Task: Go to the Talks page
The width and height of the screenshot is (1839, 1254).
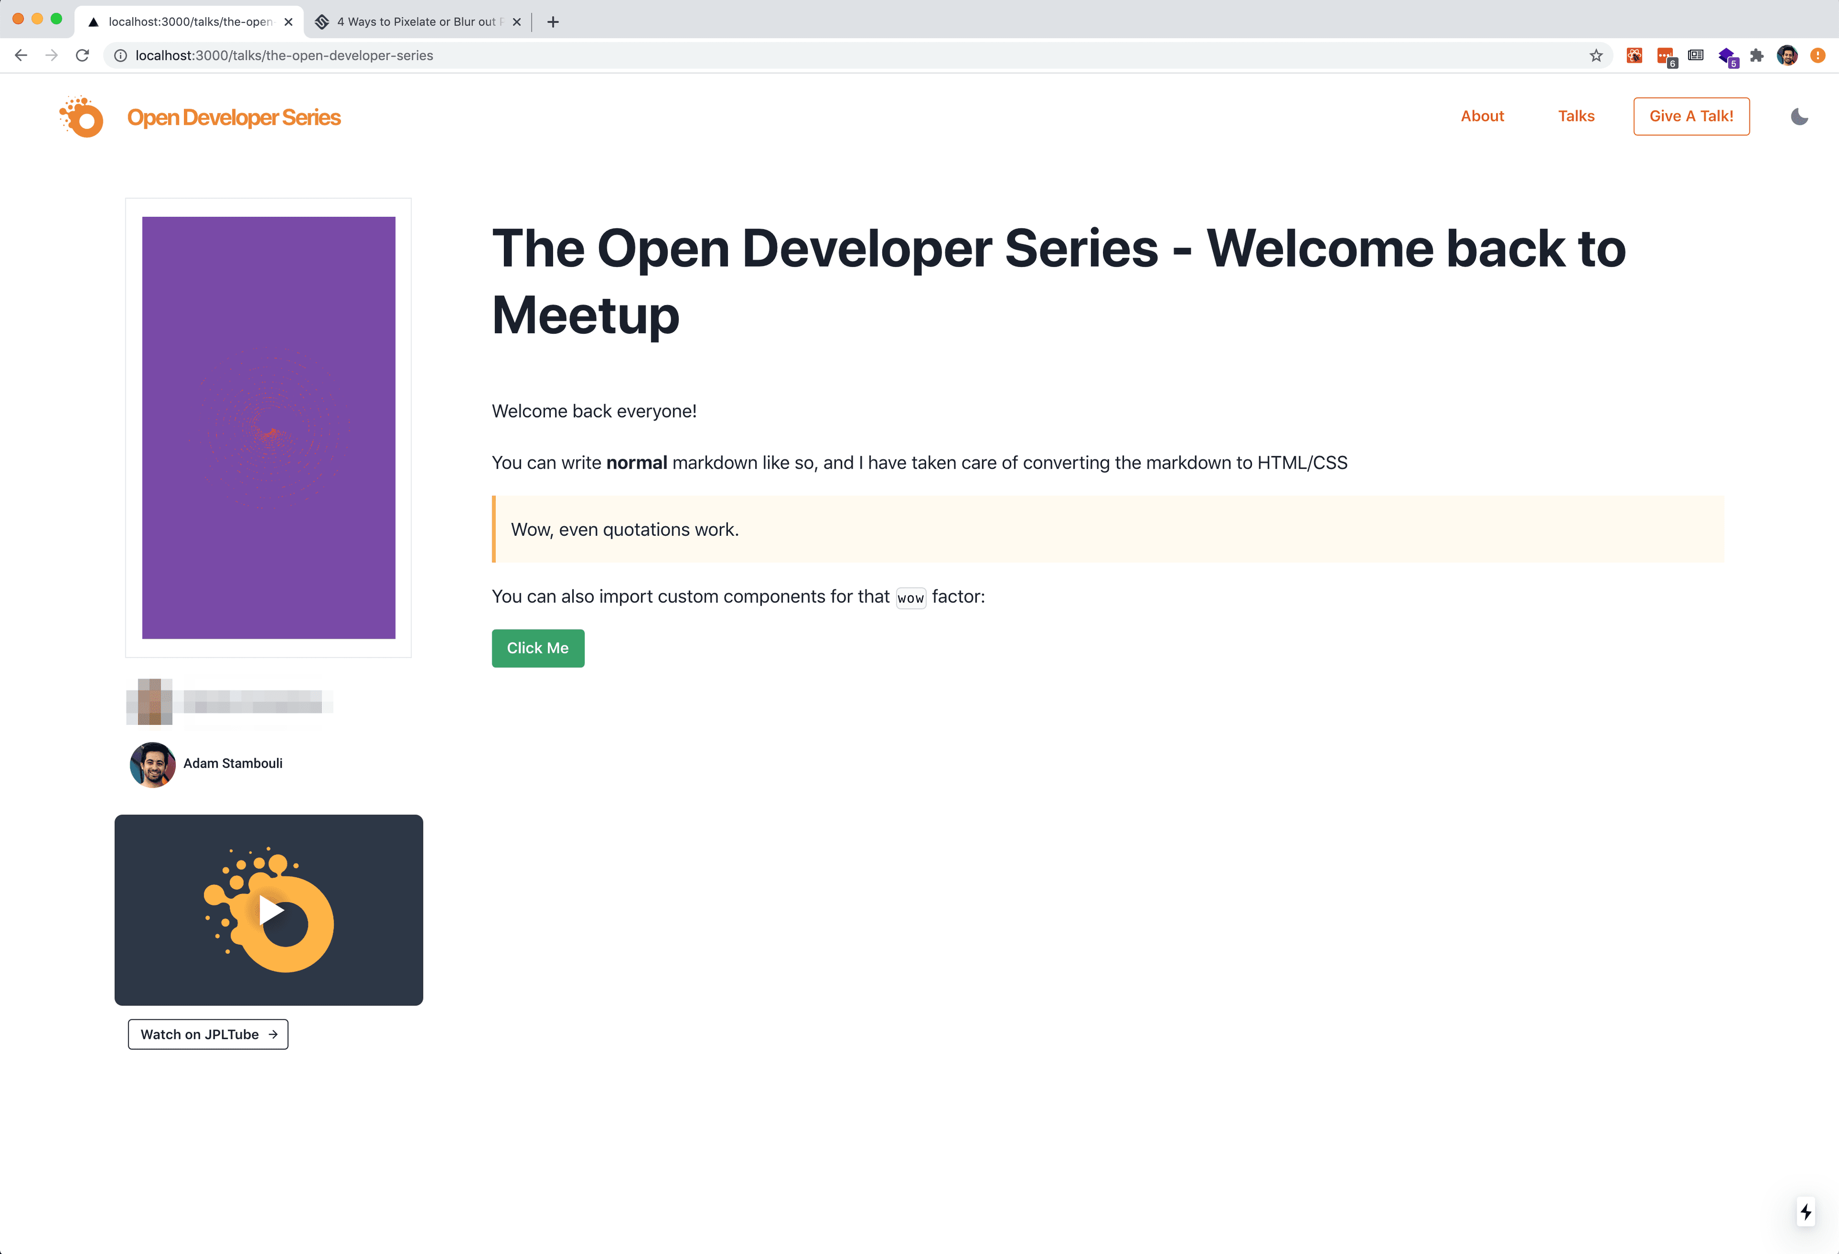Action: (1576, 116)
